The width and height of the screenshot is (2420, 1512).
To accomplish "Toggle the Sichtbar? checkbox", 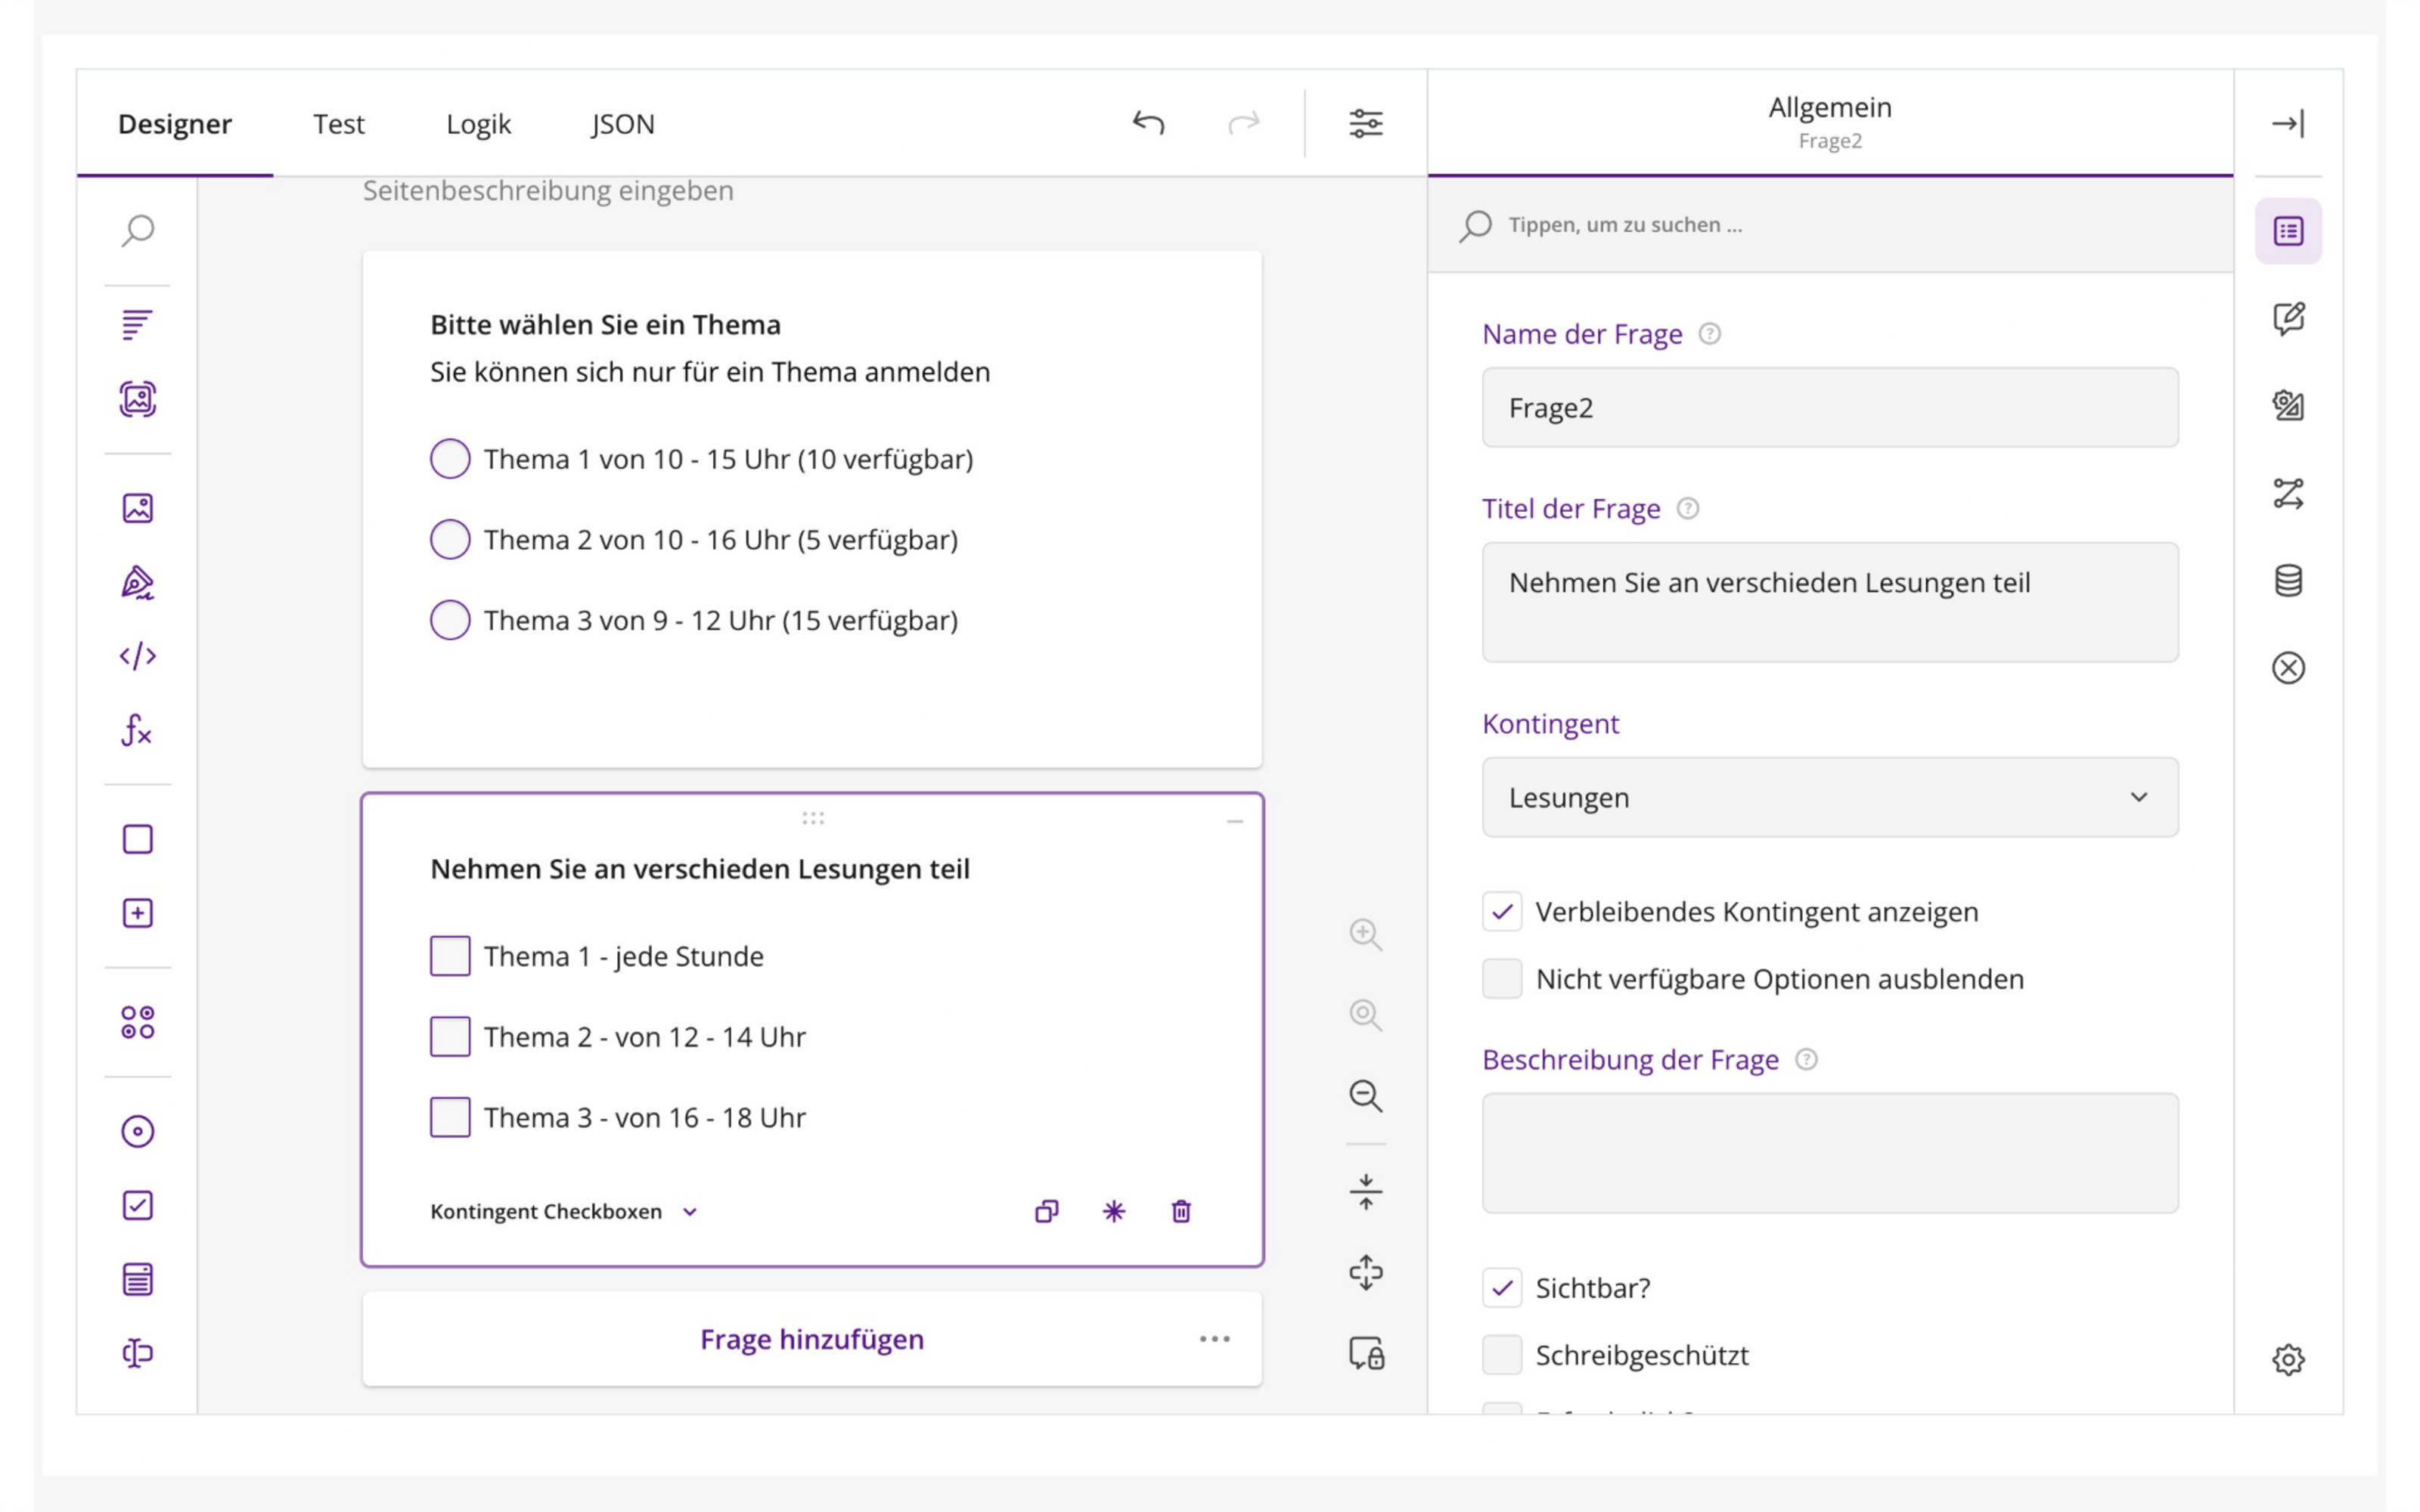I will coord(1502,1288).
